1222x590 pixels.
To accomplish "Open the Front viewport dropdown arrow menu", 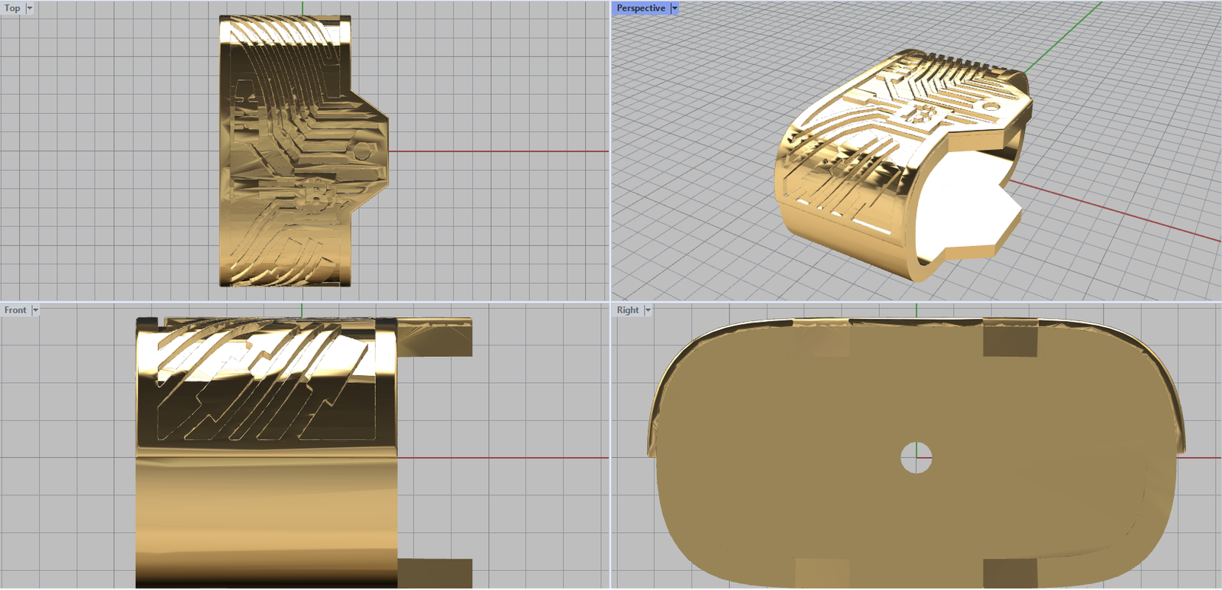I will click(35, 310).
